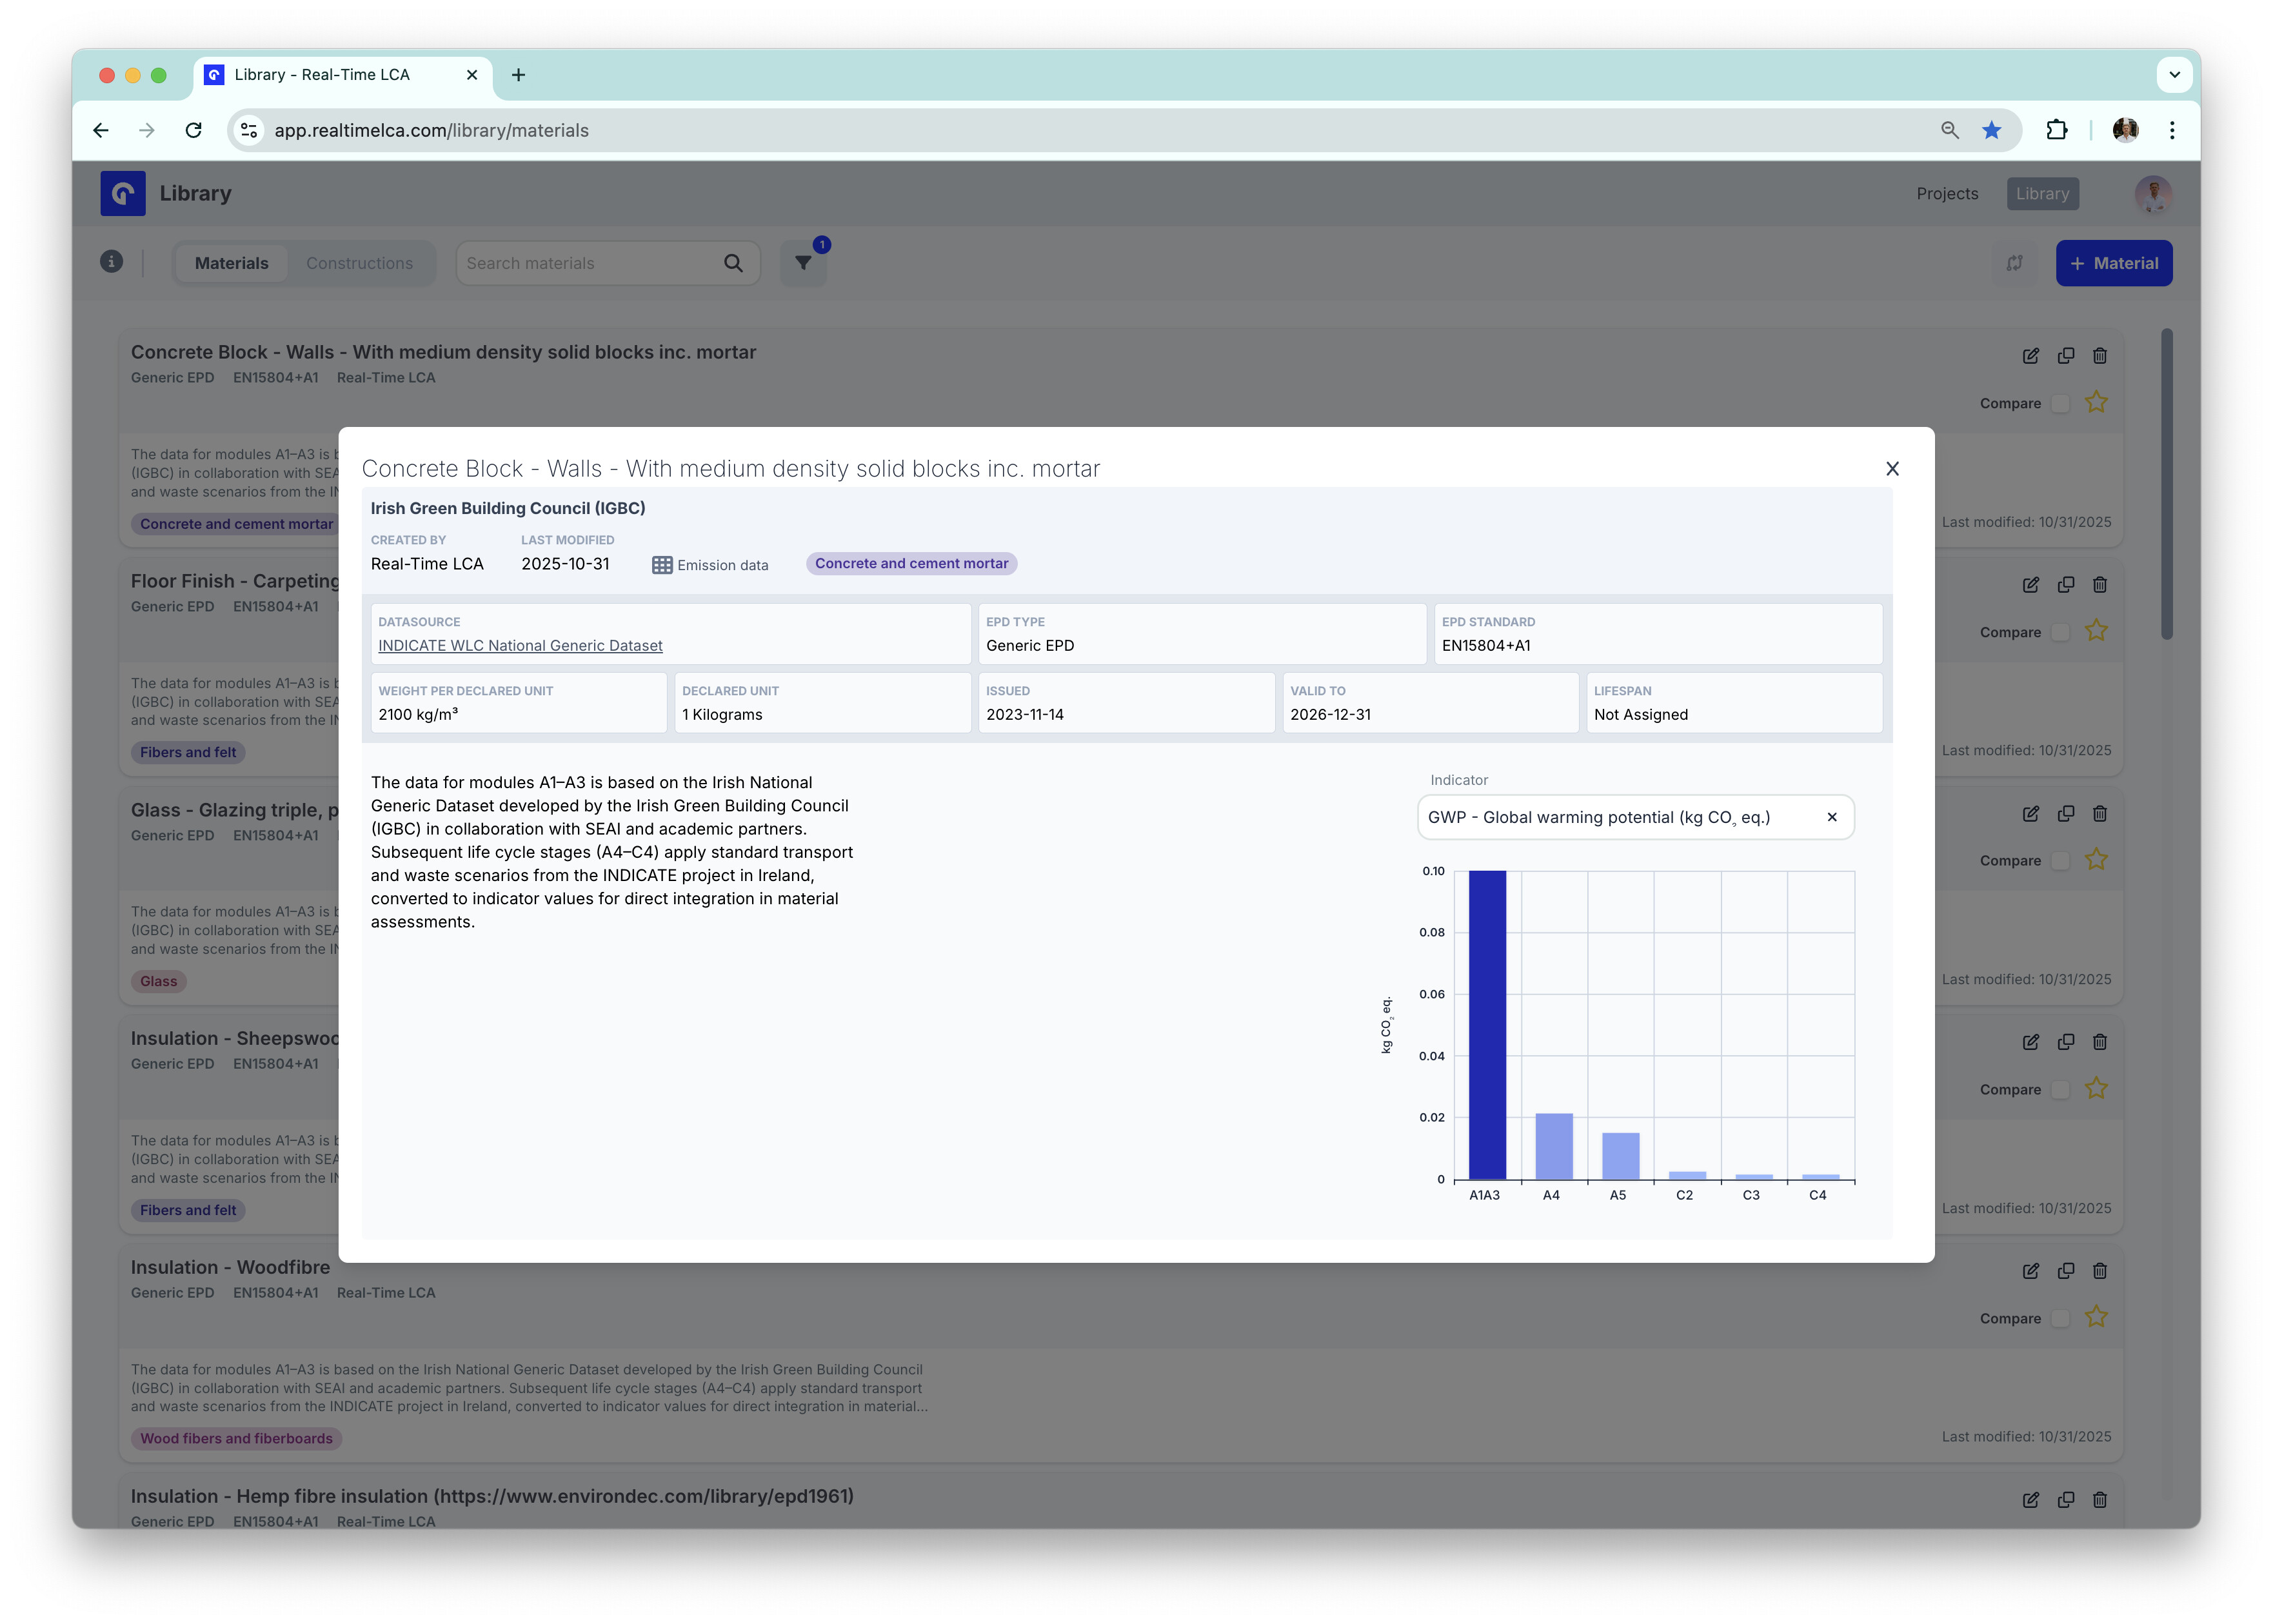The width and height of the screenshot is (2273, 1624).
Task: Tick the Compare checkbox for Insulation - Woodfibre
Action: [x=2060, y=1318]
